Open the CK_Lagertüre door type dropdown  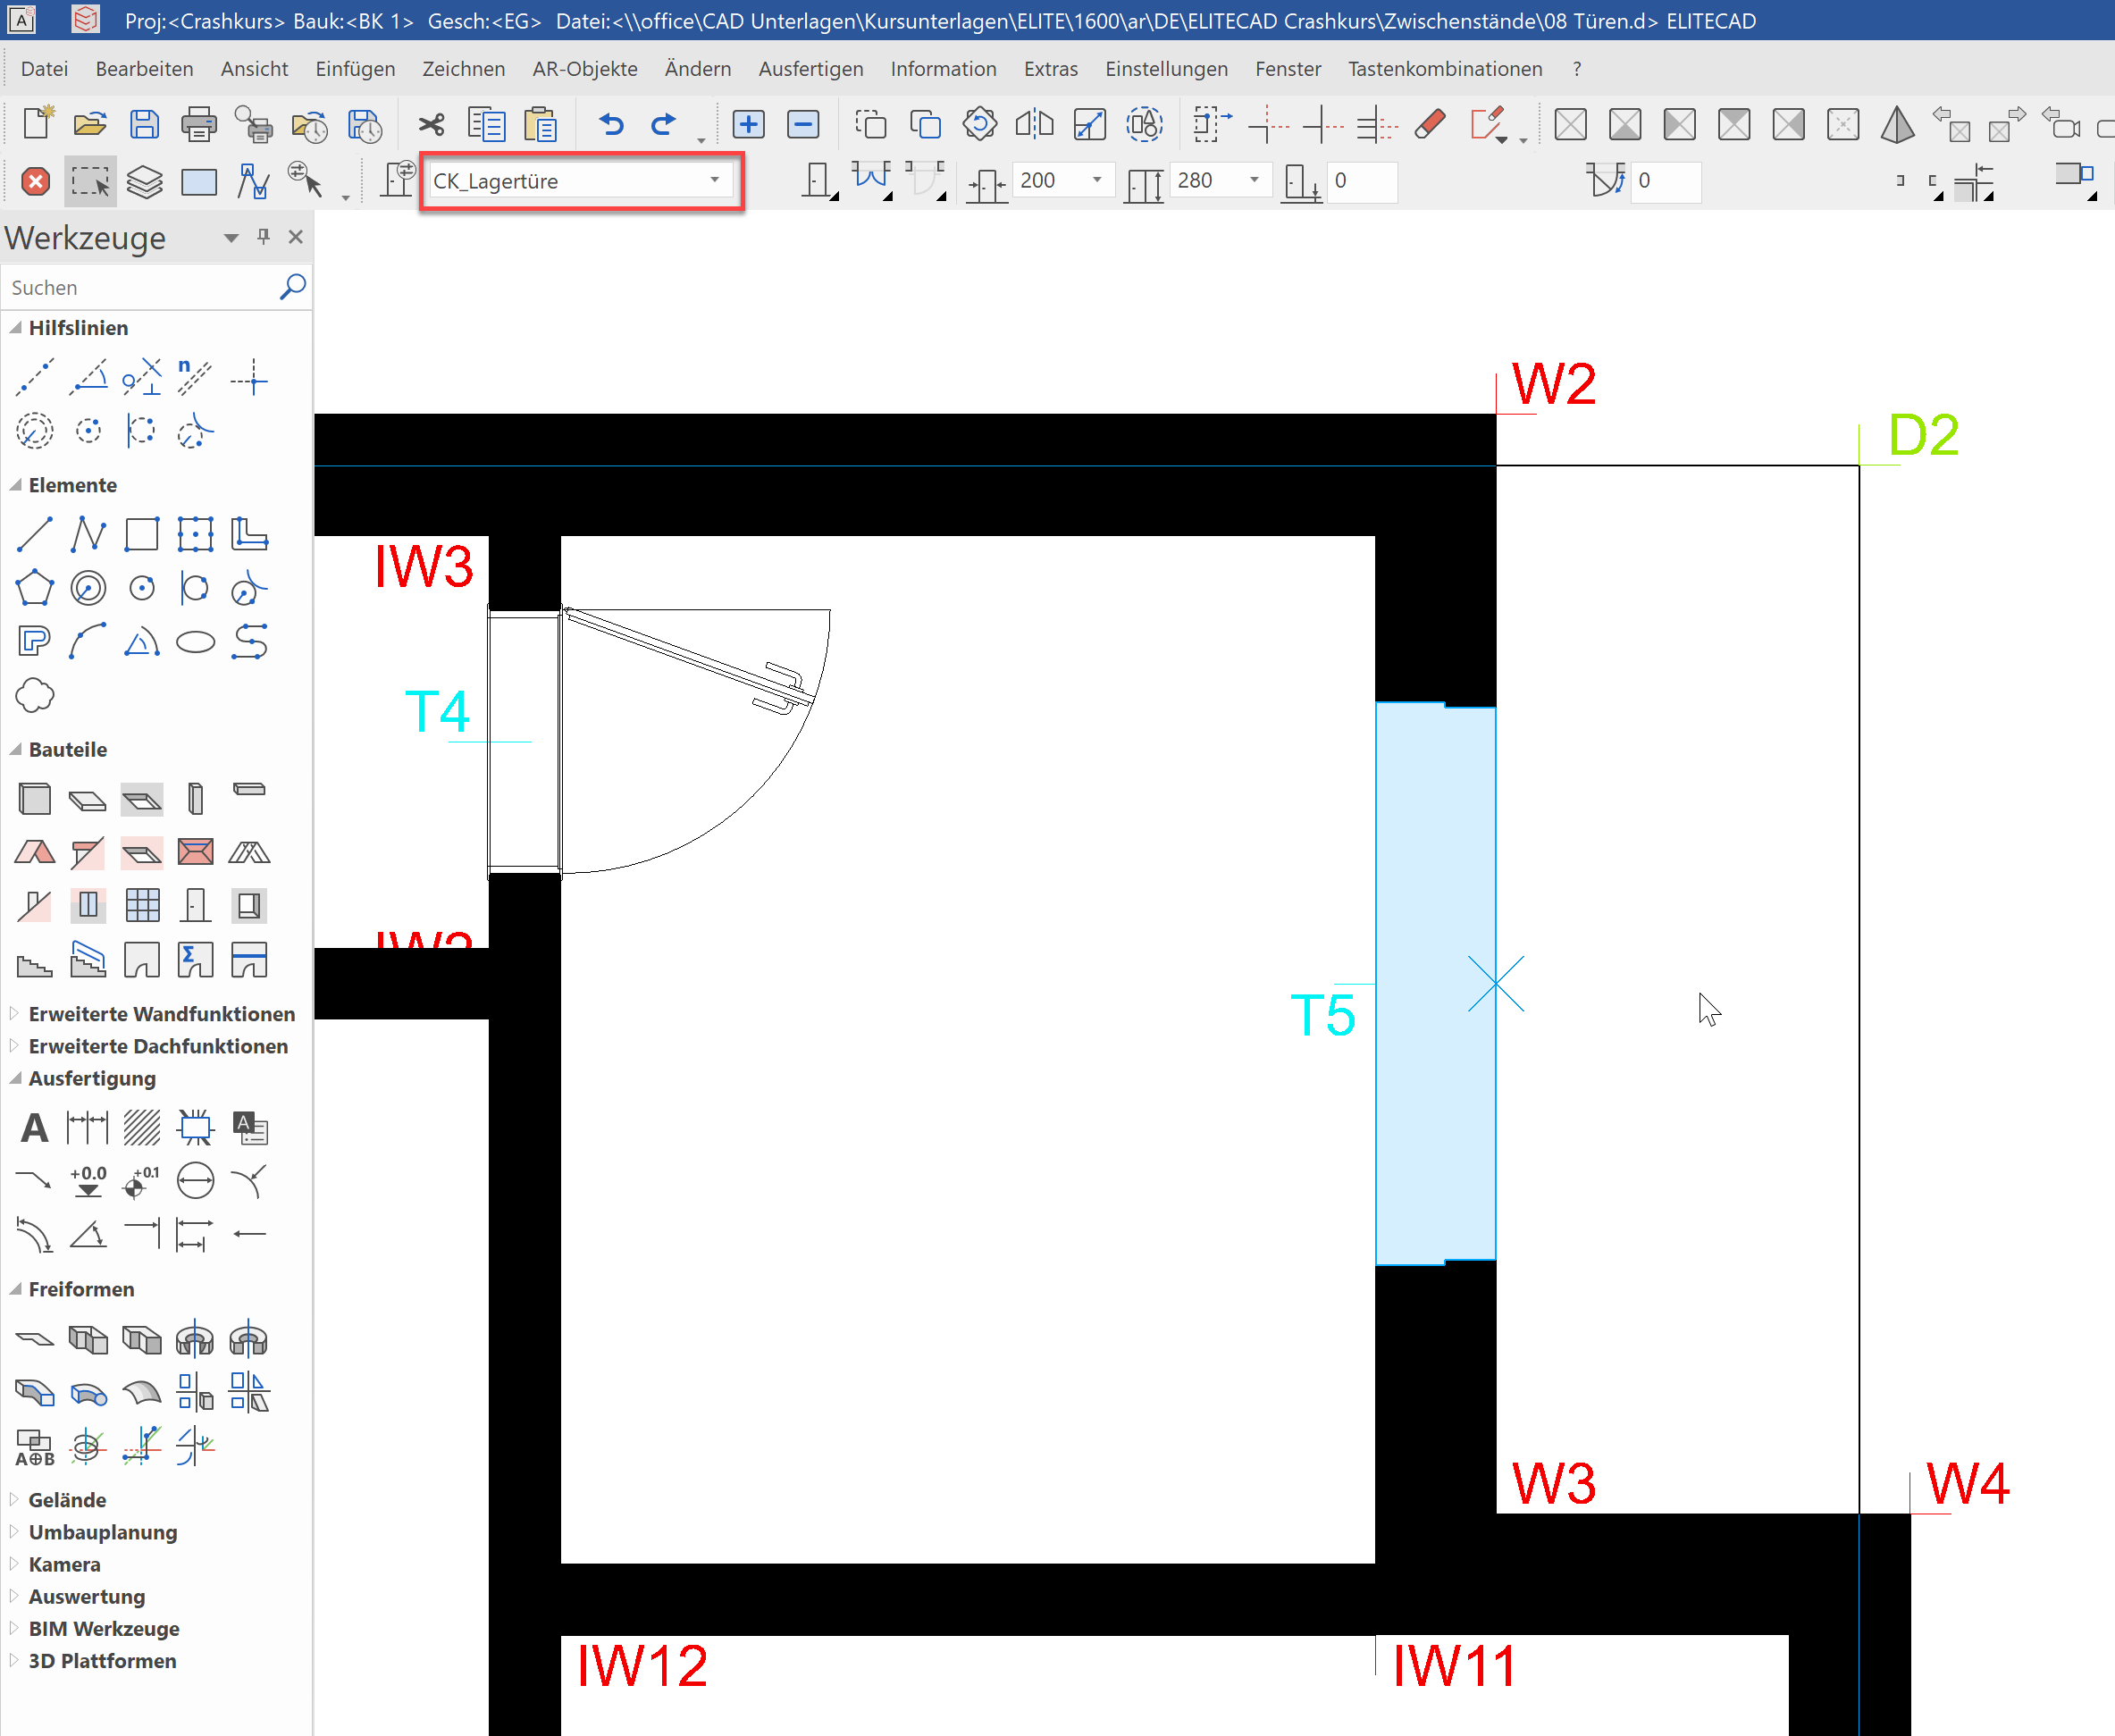coord(714,181)
